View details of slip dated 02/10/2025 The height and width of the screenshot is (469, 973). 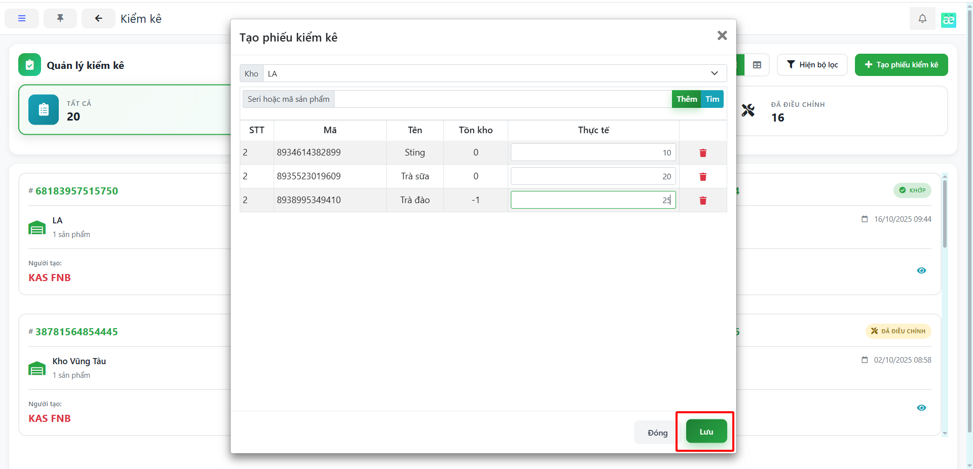point(921,408)
